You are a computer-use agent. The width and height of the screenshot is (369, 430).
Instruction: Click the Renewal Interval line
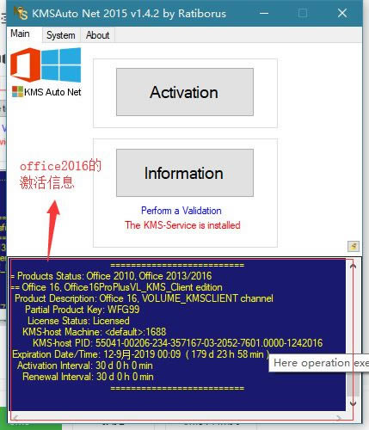pos(88,377)
